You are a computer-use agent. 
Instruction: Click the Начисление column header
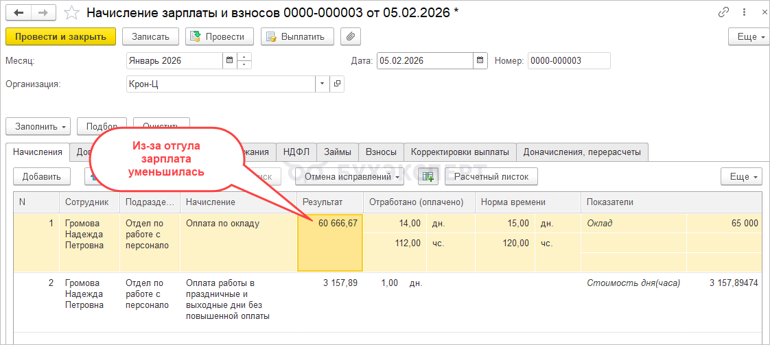(x=239, y=202)
